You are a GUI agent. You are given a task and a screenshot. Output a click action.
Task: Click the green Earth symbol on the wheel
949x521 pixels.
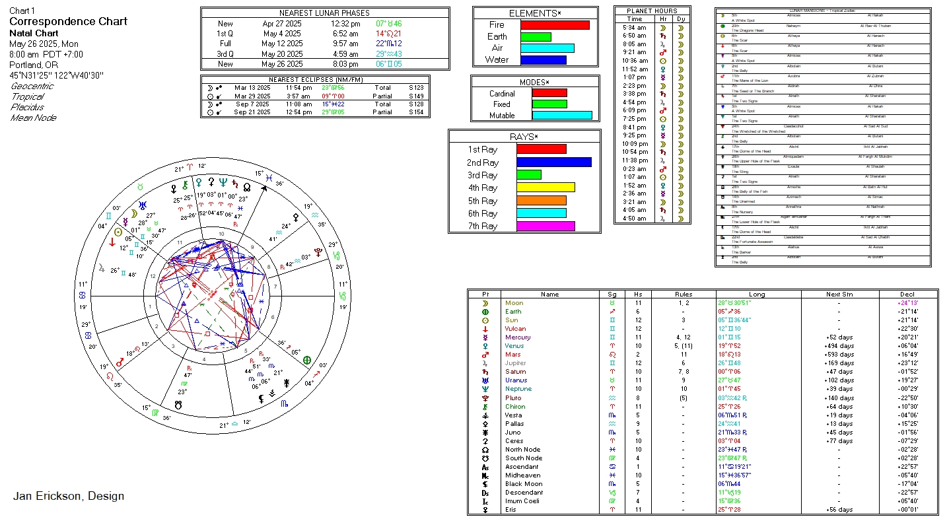pyautogui.click(x=306, y=361)
